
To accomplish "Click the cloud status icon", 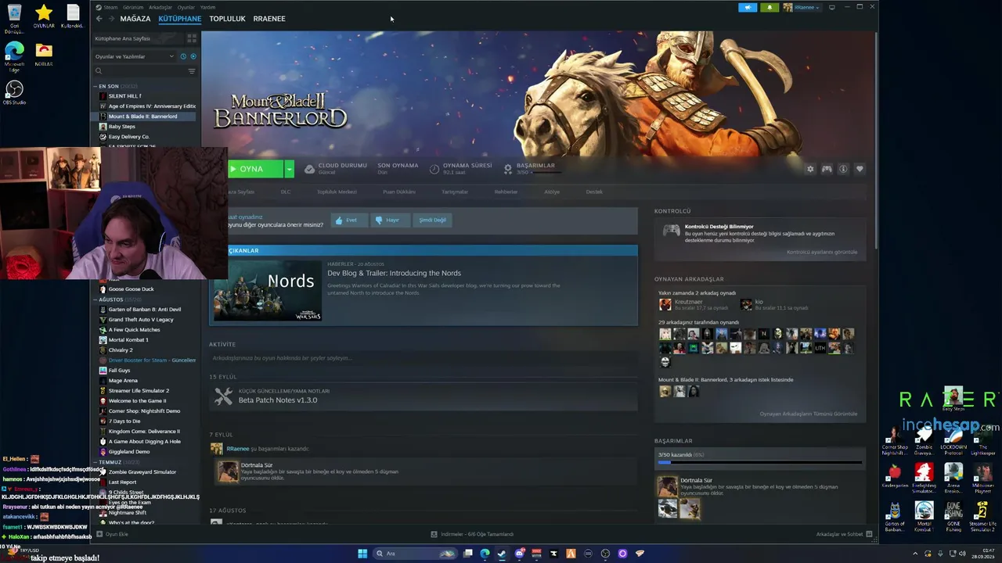I will coord(310,169).
